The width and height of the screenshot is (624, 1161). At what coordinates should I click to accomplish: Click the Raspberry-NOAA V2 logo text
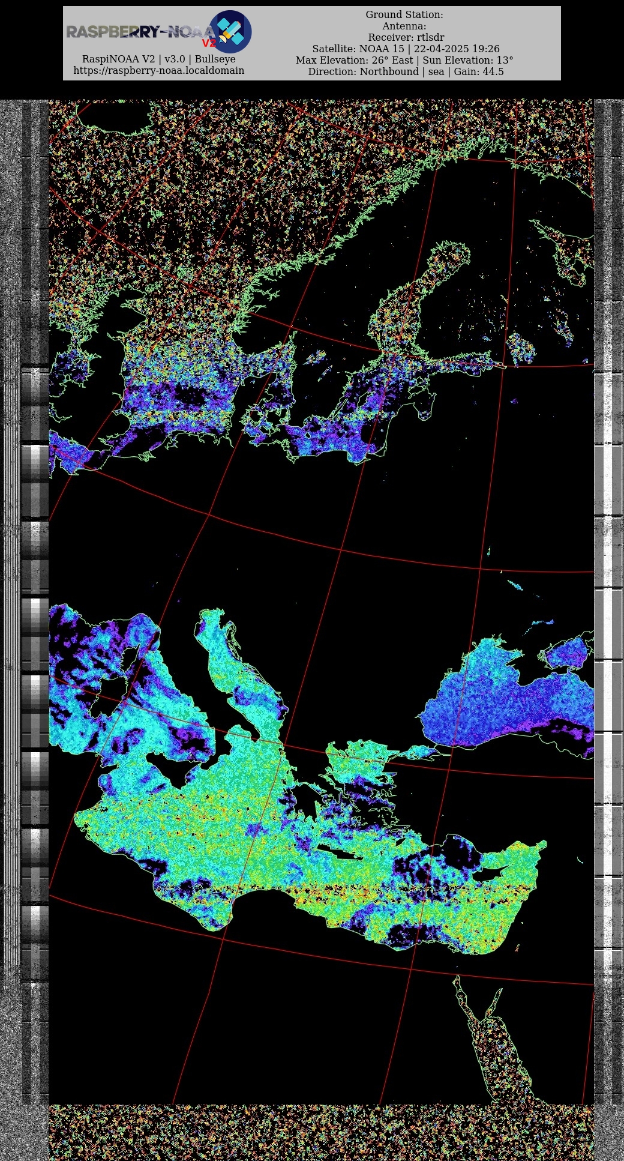140,34
